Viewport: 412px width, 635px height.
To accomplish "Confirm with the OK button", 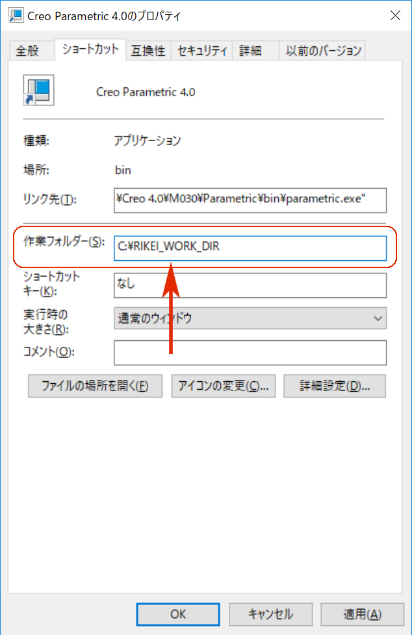I will (x=178, y=614).
